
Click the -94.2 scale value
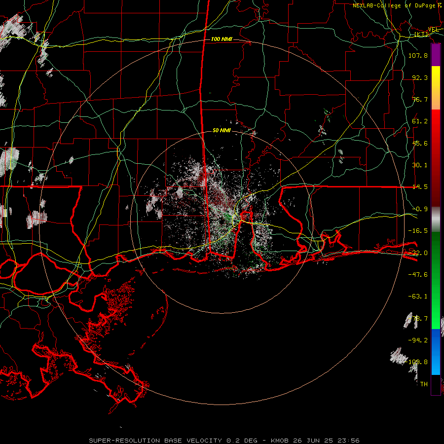(x=418, y=340)
